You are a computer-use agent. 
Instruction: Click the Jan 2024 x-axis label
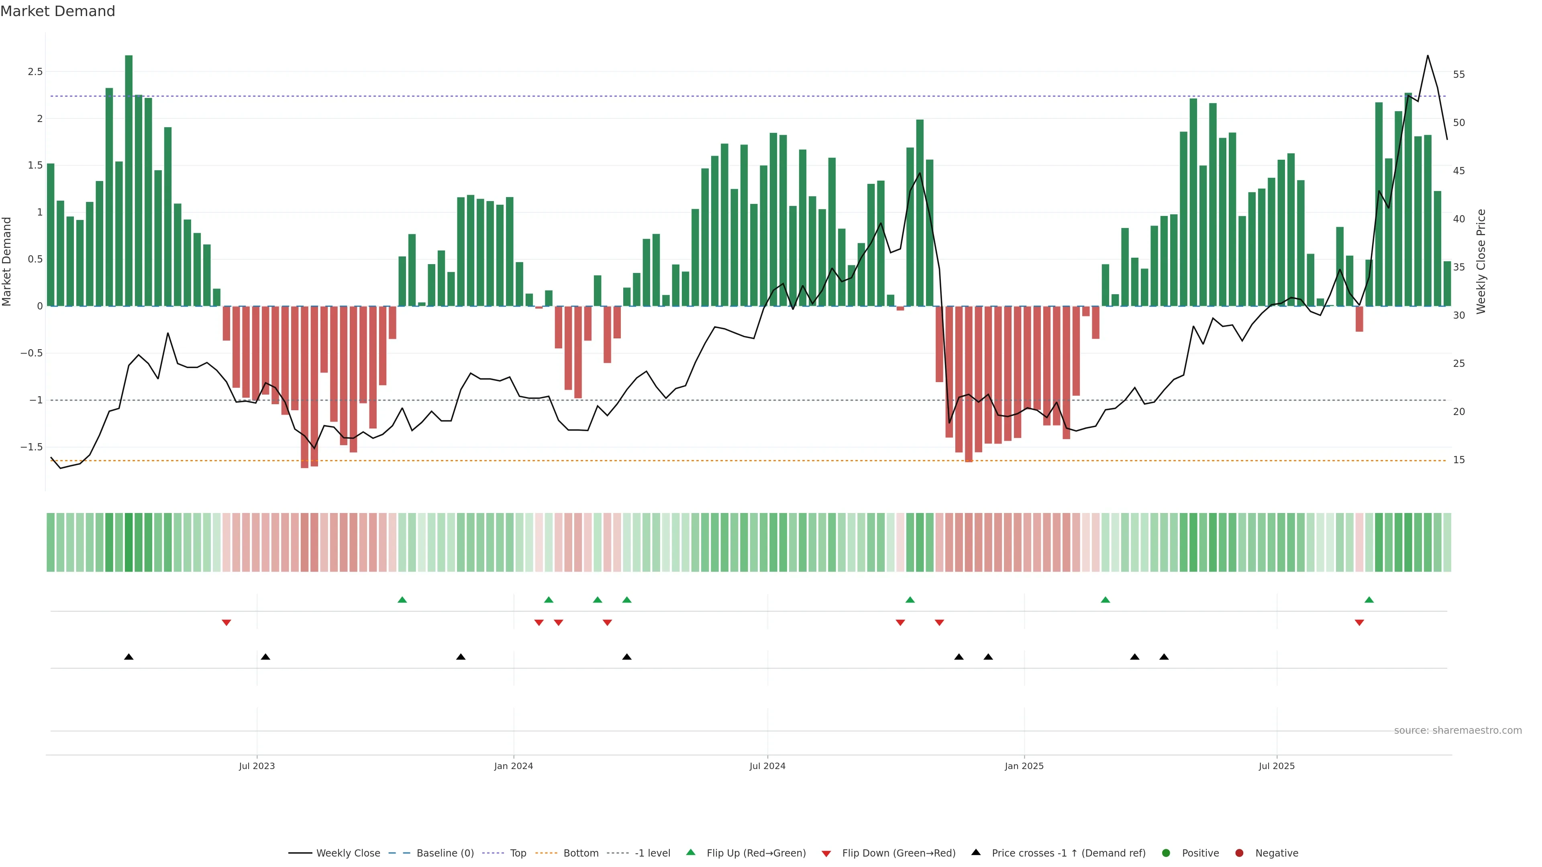513,766
